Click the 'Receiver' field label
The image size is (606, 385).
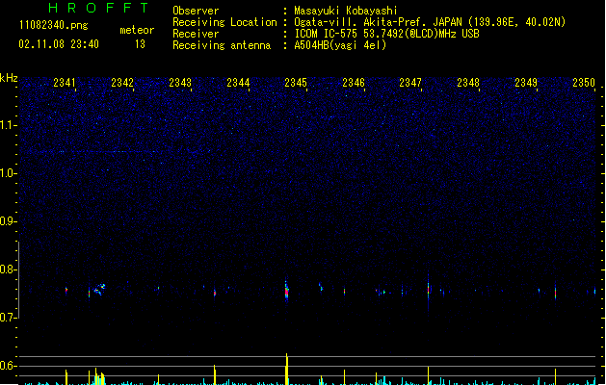[x=196, y=34]
